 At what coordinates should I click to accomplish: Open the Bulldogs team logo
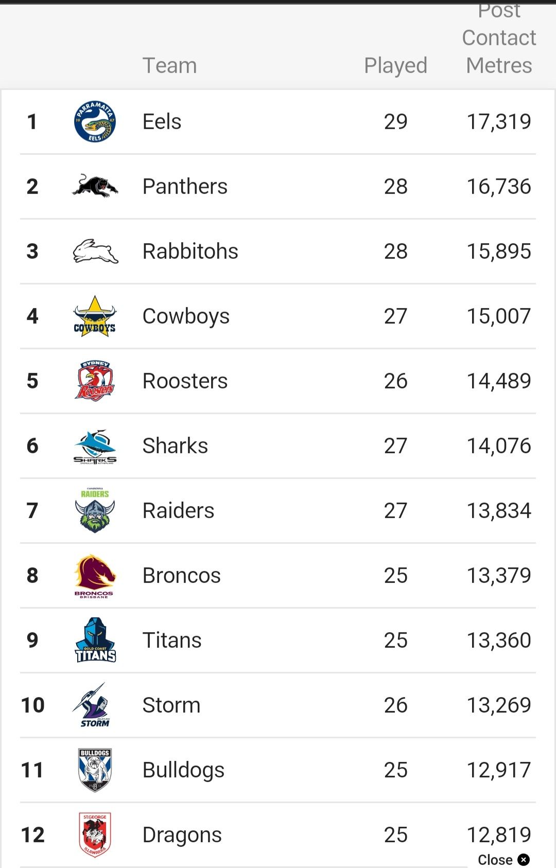[95, 770]
